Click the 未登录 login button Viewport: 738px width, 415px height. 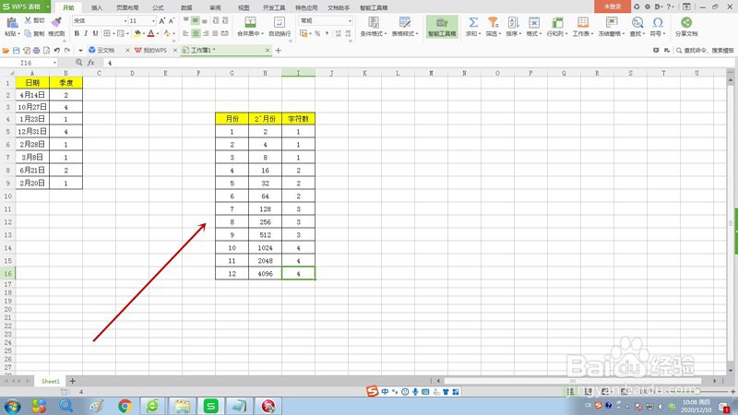tap(613, 6)
